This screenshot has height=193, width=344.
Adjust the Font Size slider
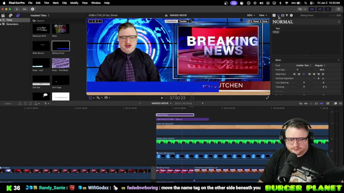coord(304,70)
